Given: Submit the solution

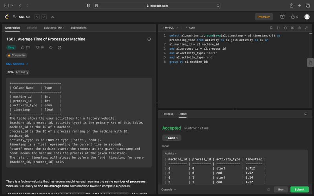Looking at the screenshot, I should coord(299,189).
